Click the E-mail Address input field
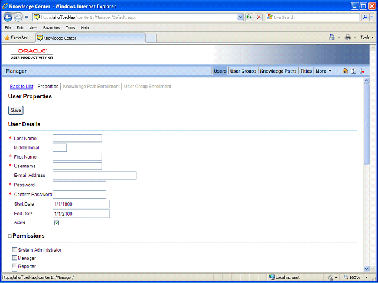378x283 pixels. (x=94, y=175)
